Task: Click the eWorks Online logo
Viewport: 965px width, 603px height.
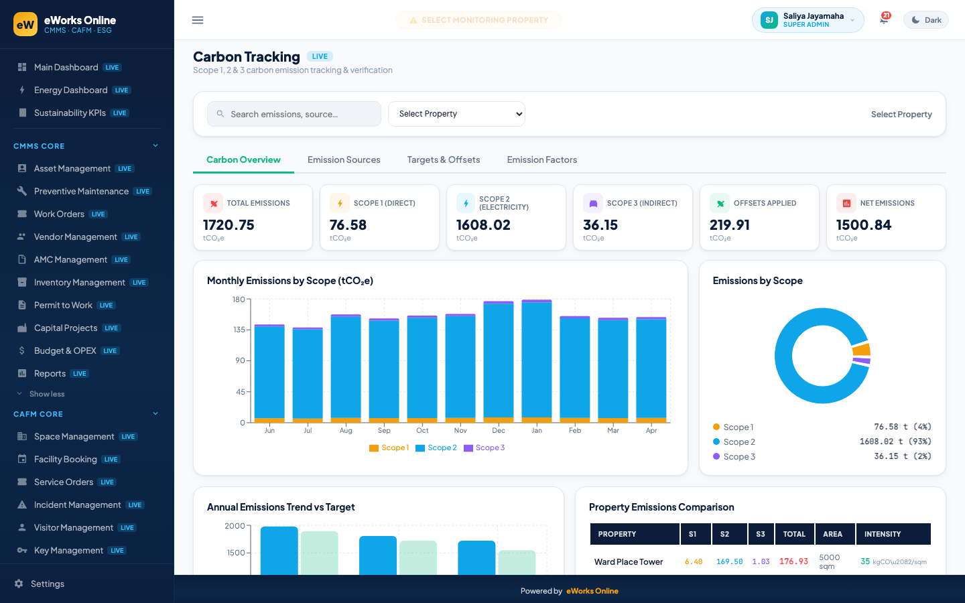Action: pos(25,25)
